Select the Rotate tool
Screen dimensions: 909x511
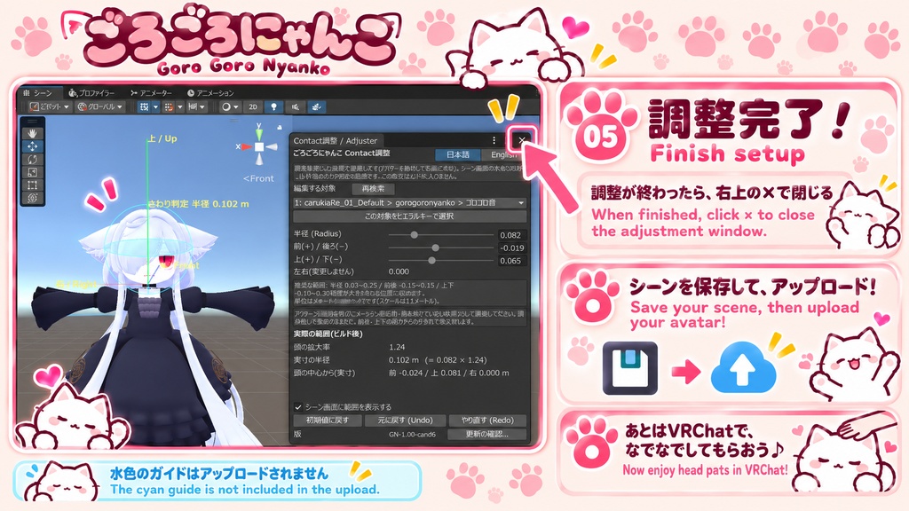coord(33,160)
